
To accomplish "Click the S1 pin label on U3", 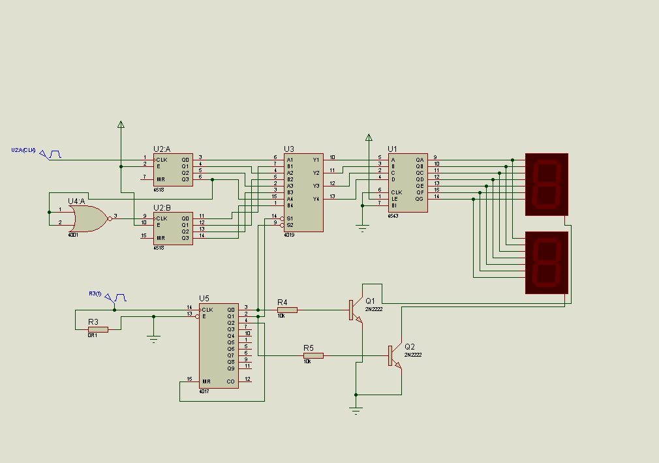I will click(290, 218).
